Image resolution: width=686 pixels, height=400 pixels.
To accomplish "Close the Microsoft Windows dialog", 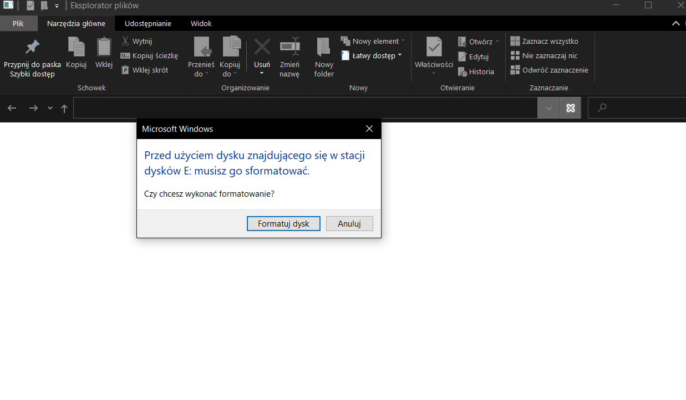I will coord(369,129).
